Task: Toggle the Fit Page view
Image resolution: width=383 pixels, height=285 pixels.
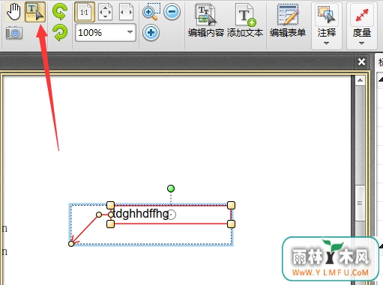Action: point(105,12)
